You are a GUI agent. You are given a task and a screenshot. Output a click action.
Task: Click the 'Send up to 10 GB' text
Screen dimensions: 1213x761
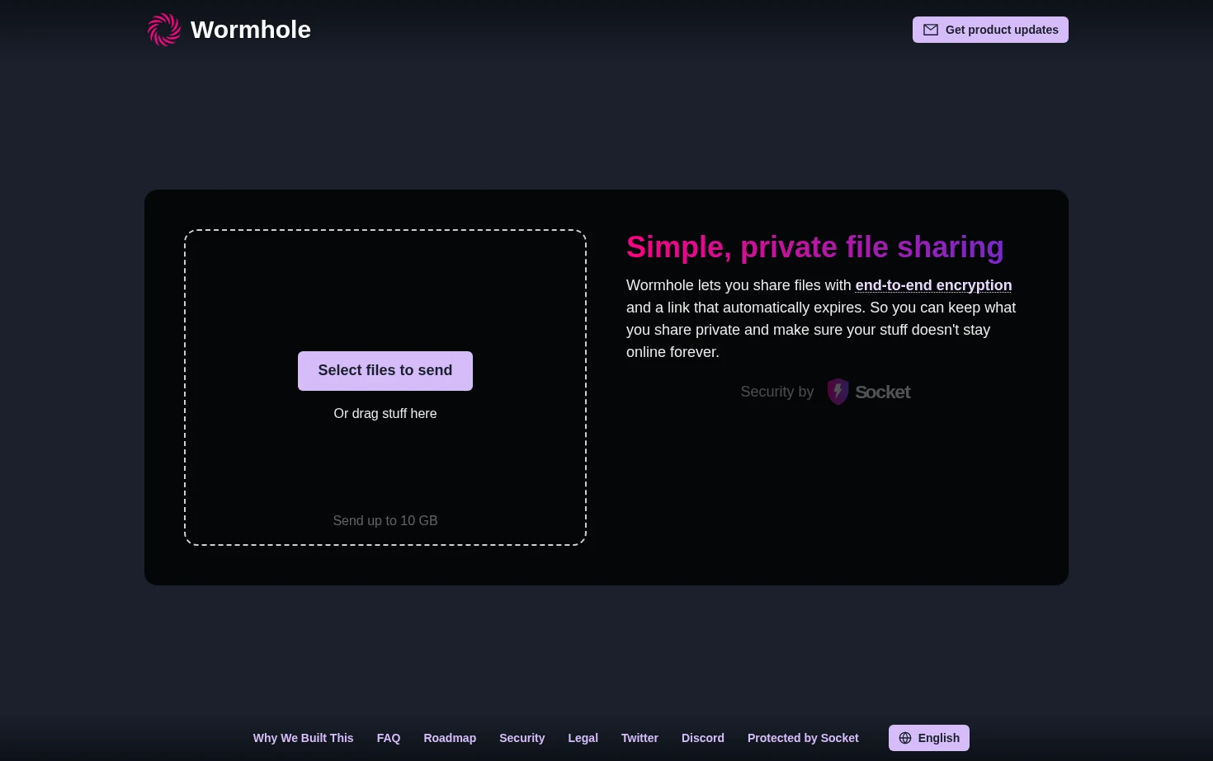pyautogui.click(x=385, y=521)
